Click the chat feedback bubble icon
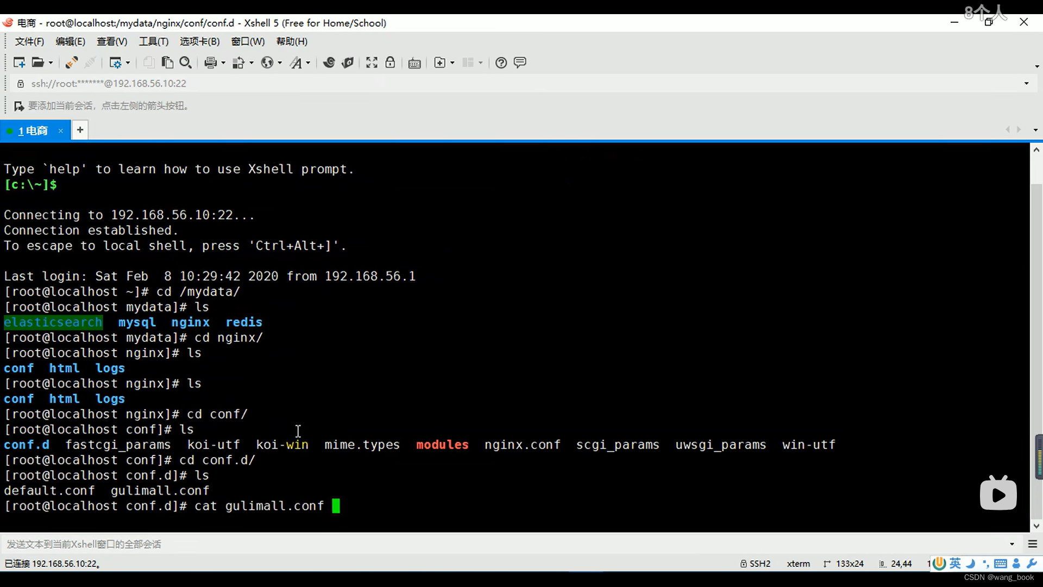 pyautogui.click(x=520, y=63)
